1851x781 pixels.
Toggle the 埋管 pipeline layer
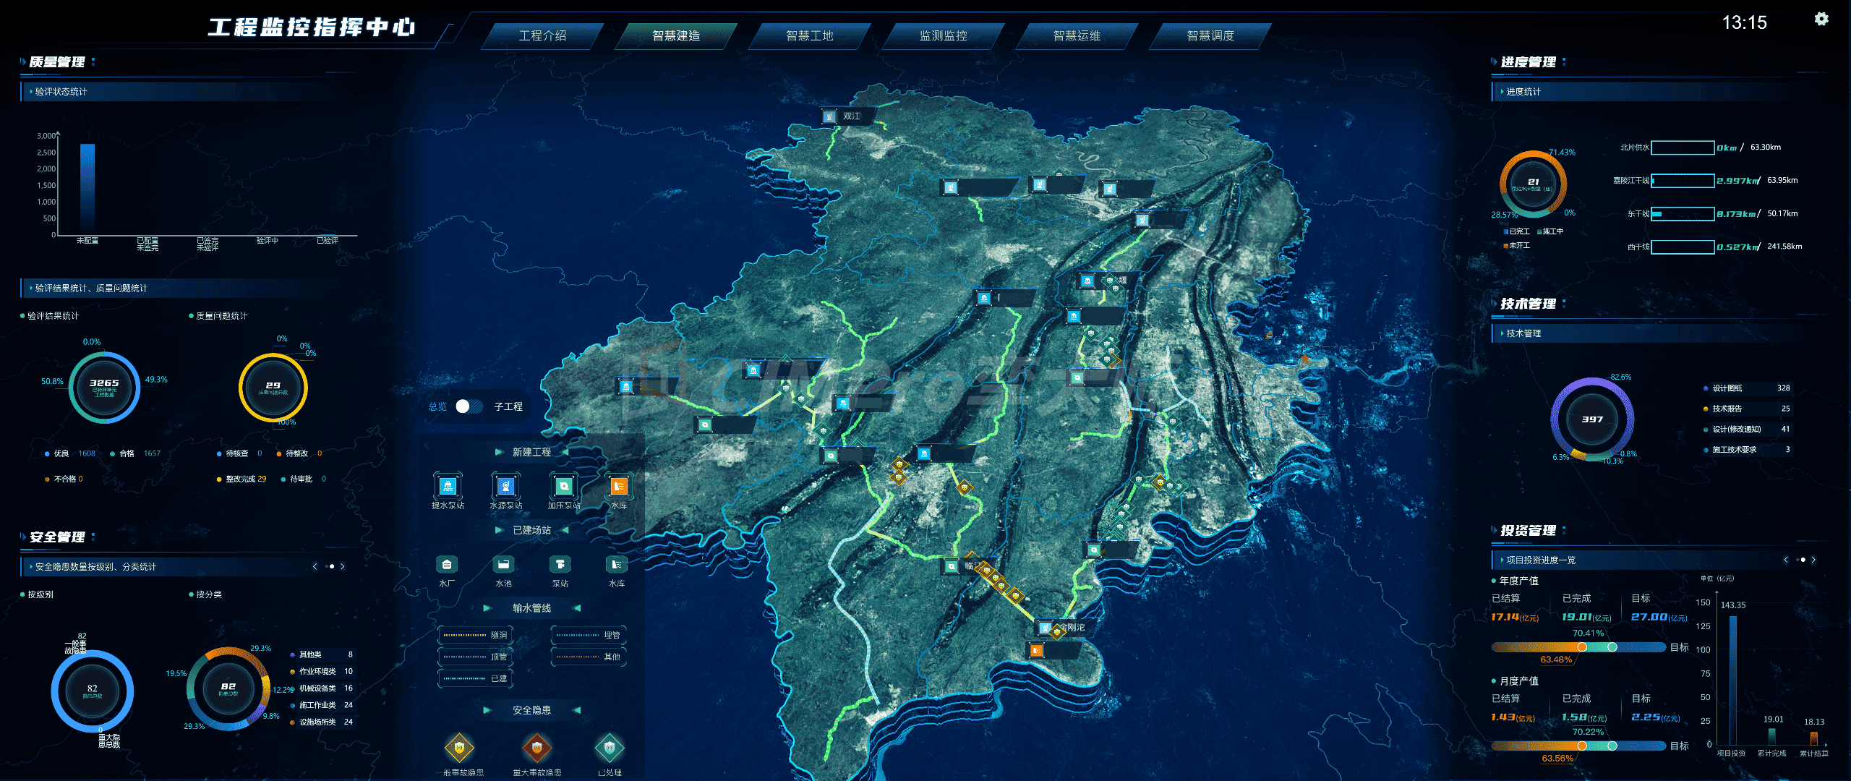[589, 635]
